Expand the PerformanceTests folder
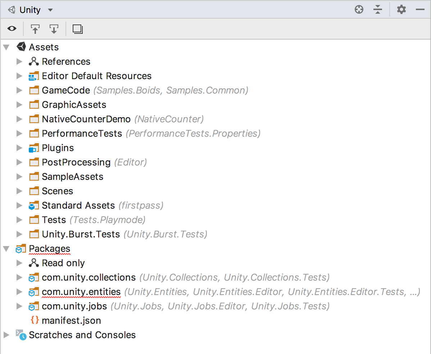The width and height of the screenshot is (431, 354). pyautogui.click(x=19, y=133)
